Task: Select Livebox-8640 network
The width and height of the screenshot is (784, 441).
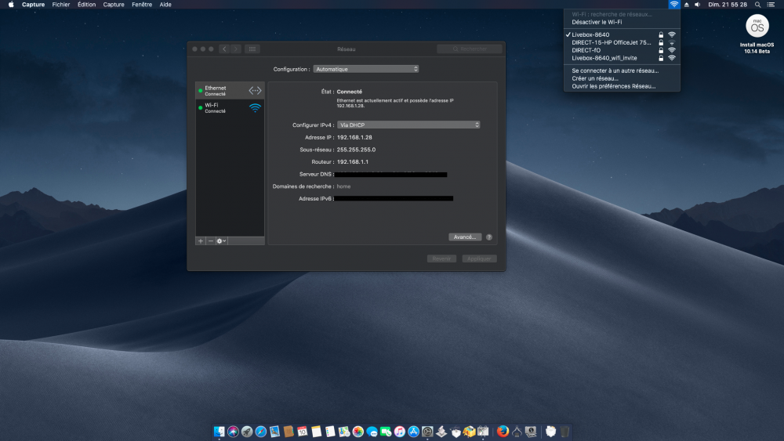Action: tap(622, 35)
